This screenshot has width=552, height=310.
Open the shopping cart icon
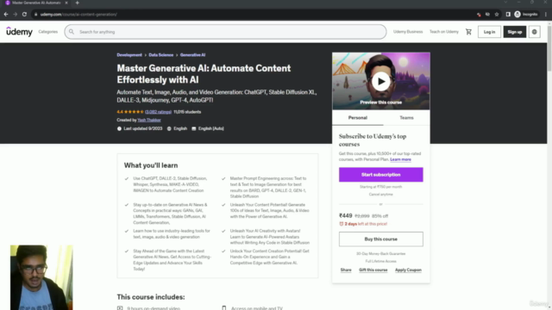468,32
